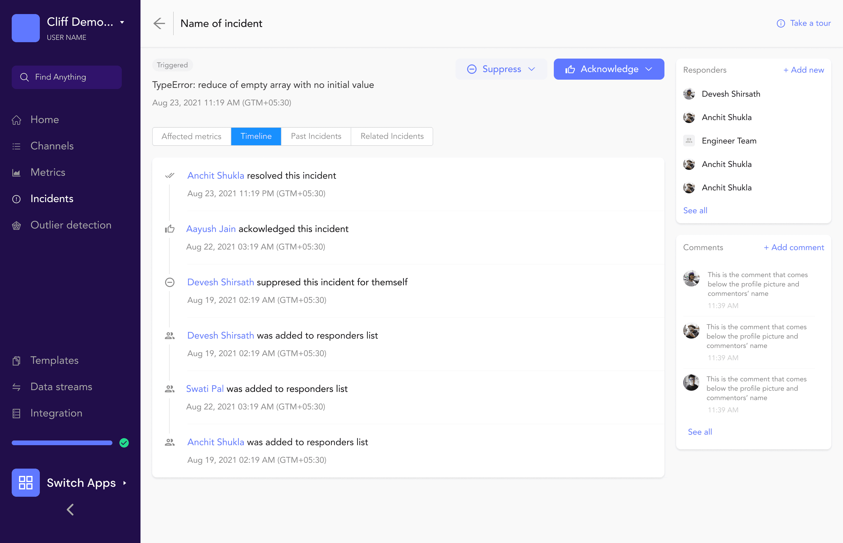843x543 pixels.
Task: Open the Suppress dropdown menu
Action: tap(531, 69)
